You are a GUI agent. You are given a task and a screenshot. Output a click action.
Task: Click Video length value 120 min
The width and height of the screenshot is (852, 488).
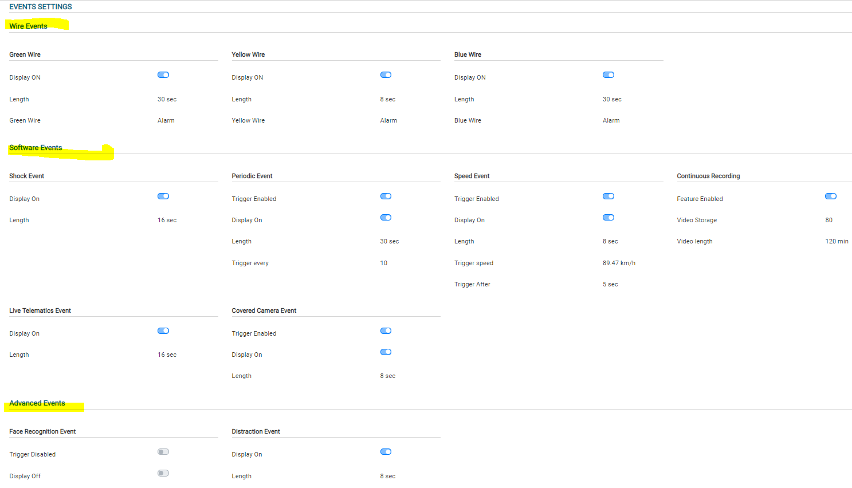click(837, 241)
